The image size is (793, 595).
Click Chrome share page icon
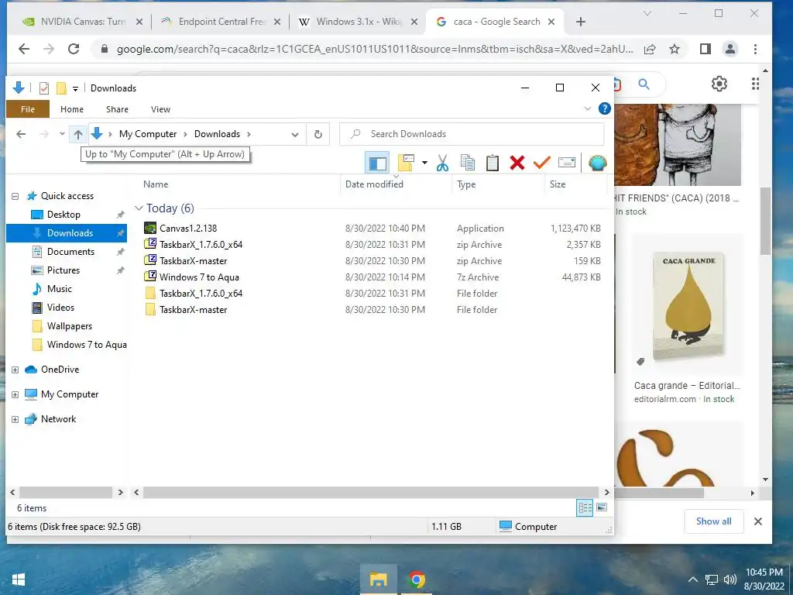pos(650,49)
